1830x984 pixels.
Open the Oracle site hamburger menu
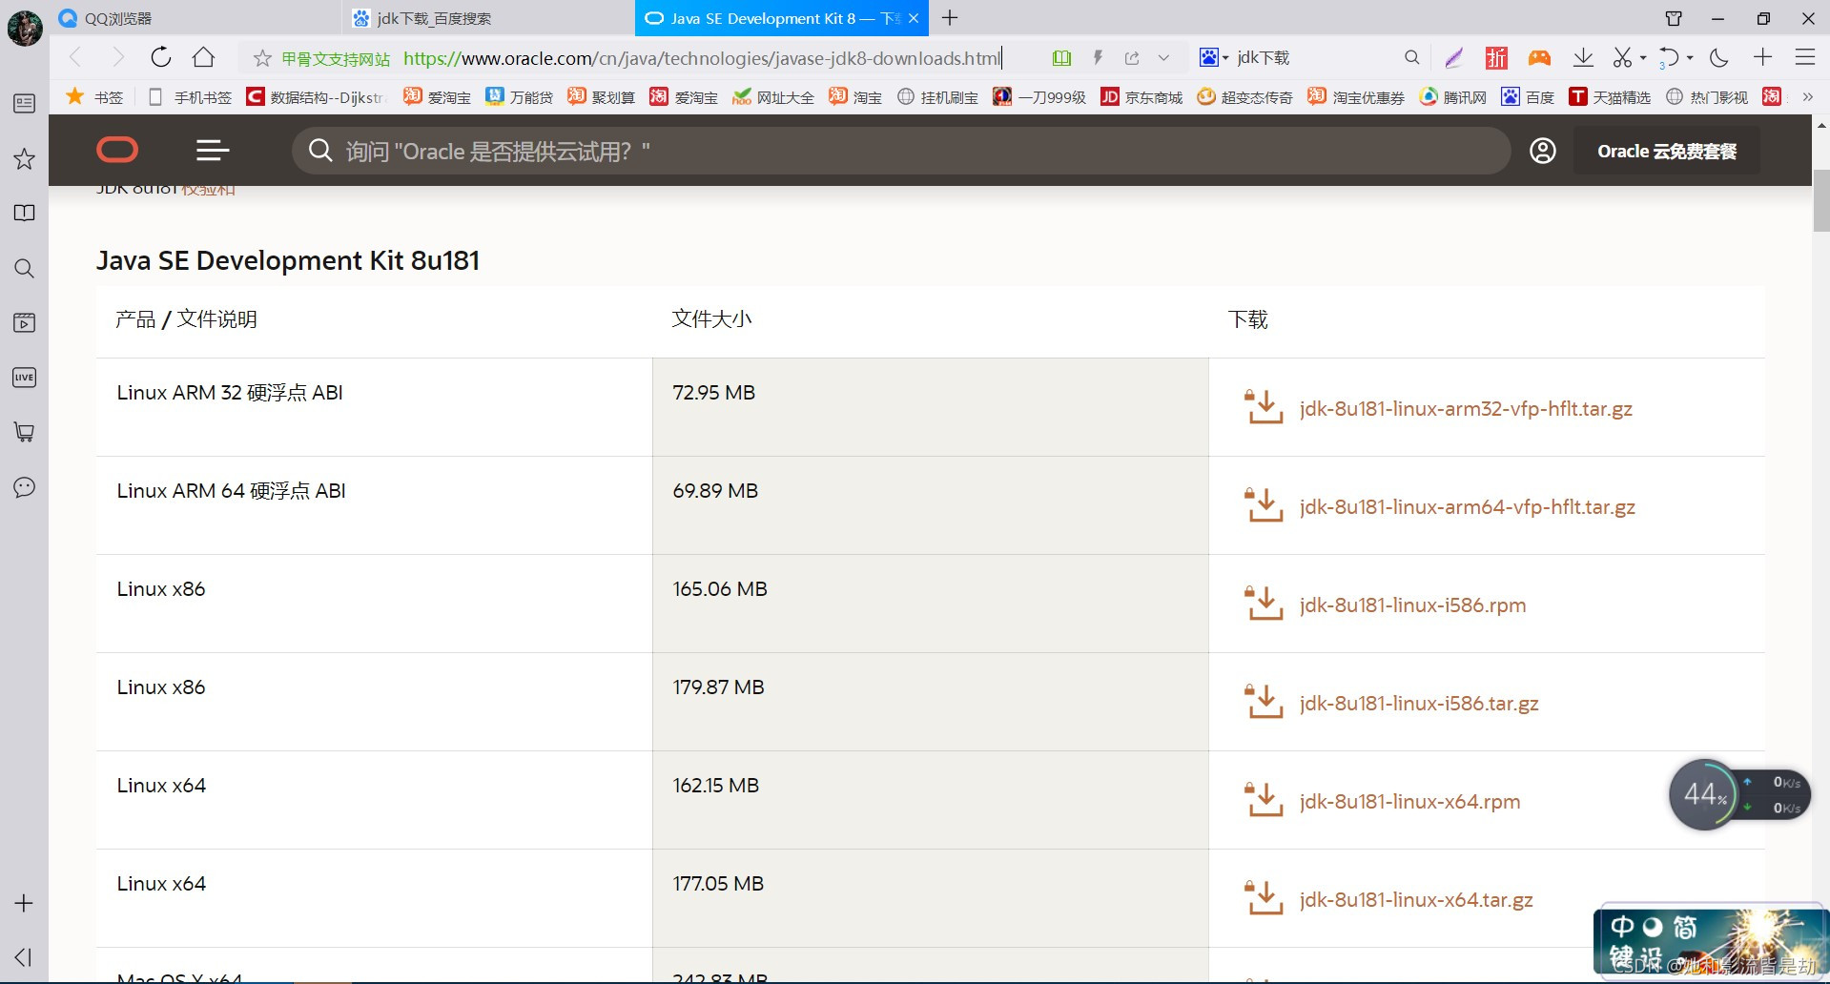click(x=212, y=150)
